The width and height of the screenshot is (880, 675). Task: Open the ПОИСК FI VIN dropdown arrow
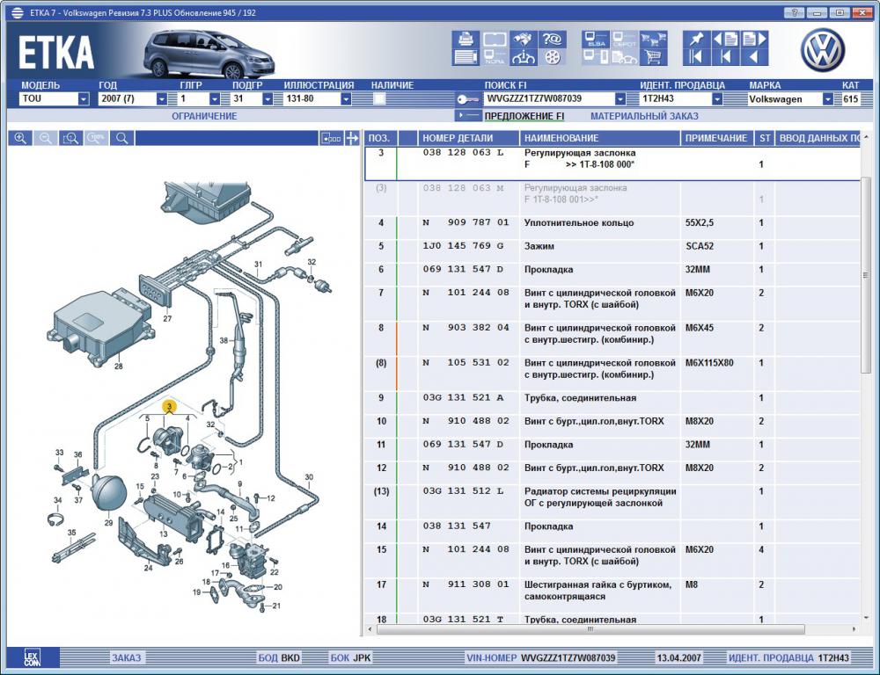point(620,99)
